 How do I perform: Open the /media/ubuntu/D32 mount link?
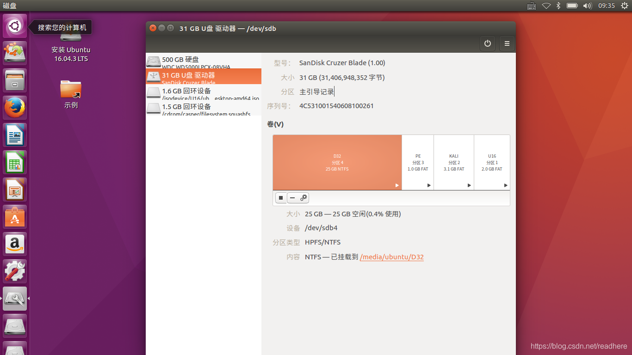coord(392,257)
